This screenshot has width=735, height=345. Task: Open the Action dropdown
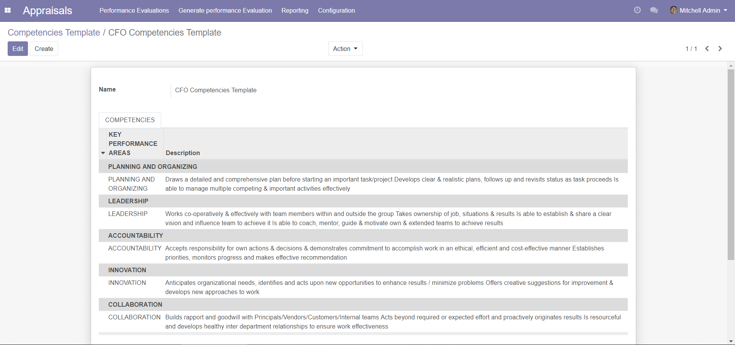coord(345,49)
